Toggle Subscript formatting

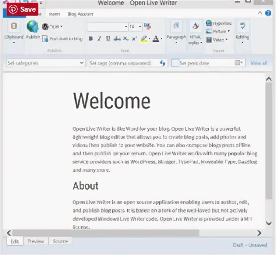pos(126,39)
